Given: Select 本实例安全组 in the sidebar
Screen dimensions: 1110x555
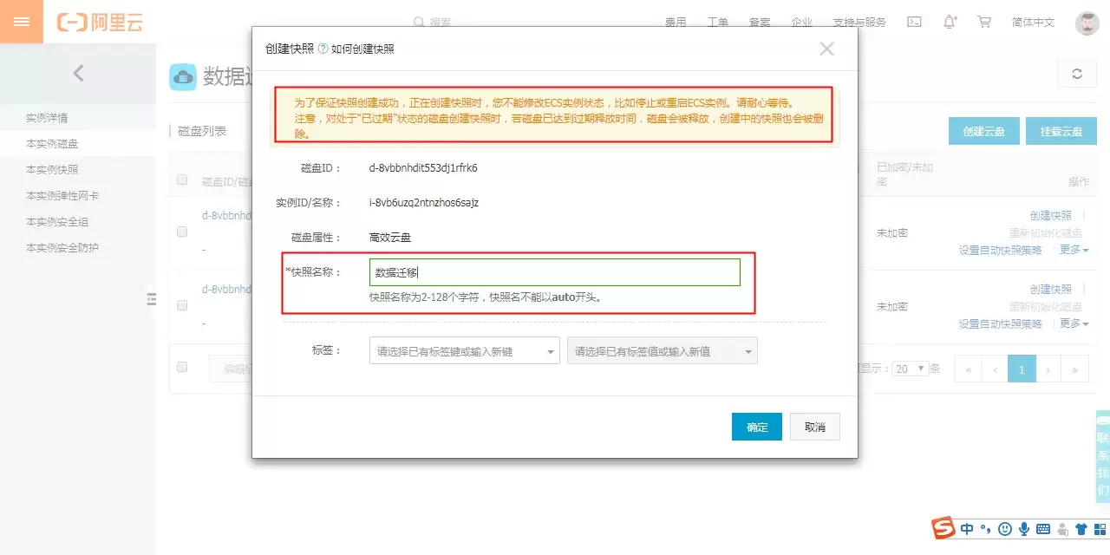Looking at the screenshot, I should click(x=57, y=222).
